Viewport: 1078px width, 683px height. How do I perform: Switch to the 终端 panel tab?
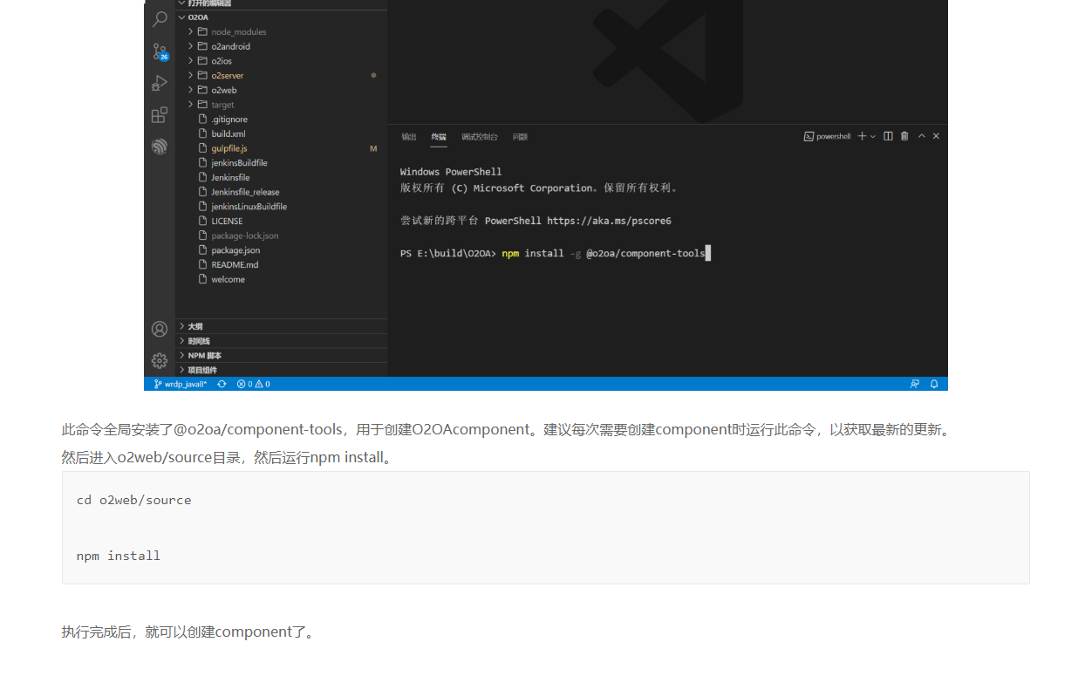[439, 137]
